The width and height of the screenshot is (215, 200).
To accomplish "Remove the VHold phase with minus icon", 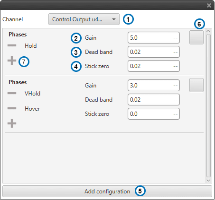I will click(12, 93).
